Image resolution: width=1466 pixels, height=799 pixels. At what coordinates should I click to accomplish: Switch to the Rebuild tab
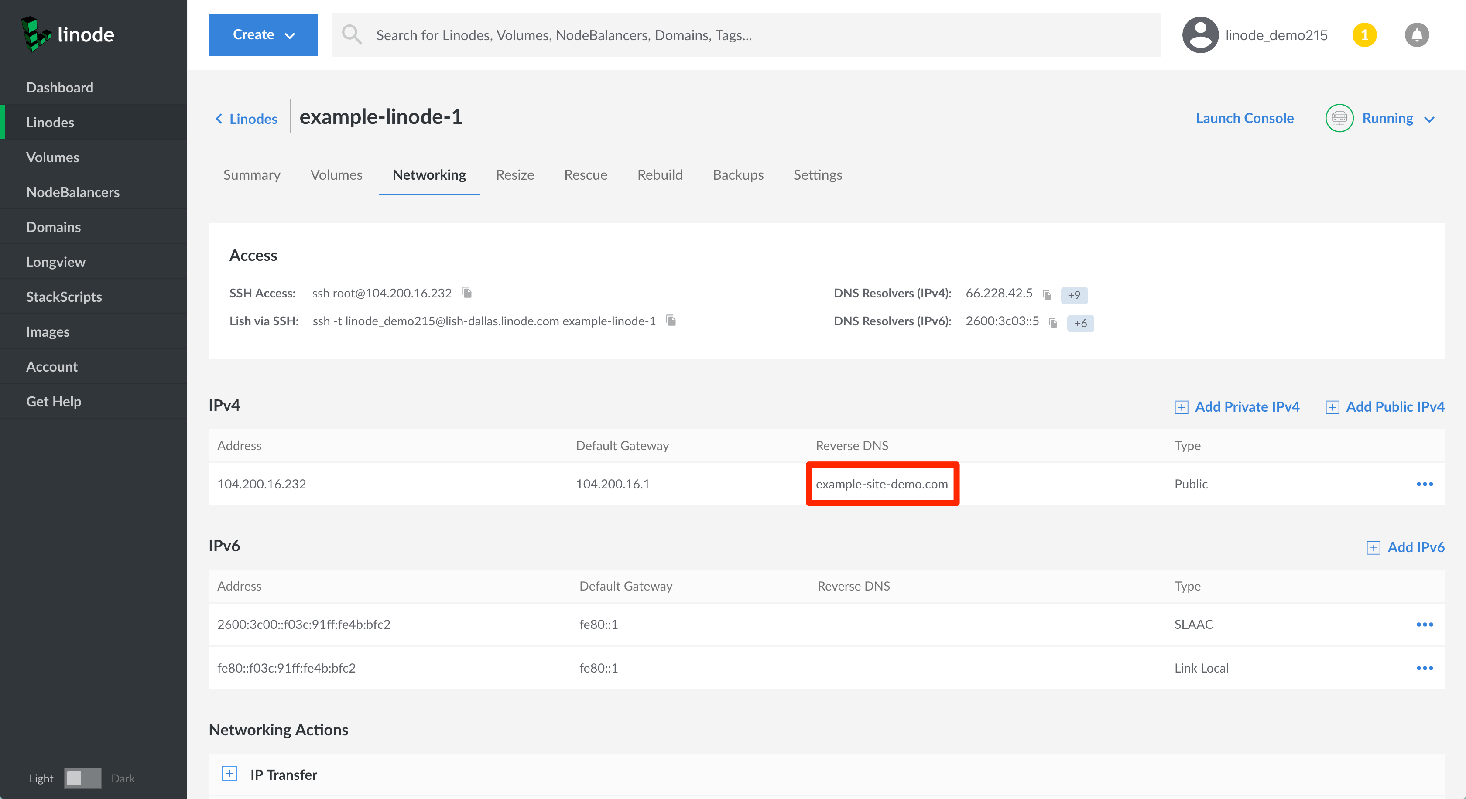660,174
